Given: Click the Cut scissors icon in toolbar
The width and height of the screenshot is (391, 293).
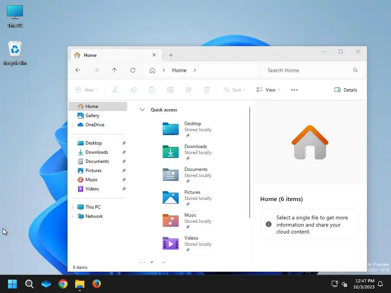Looking at the screenshot, I should tap(115, 90).
